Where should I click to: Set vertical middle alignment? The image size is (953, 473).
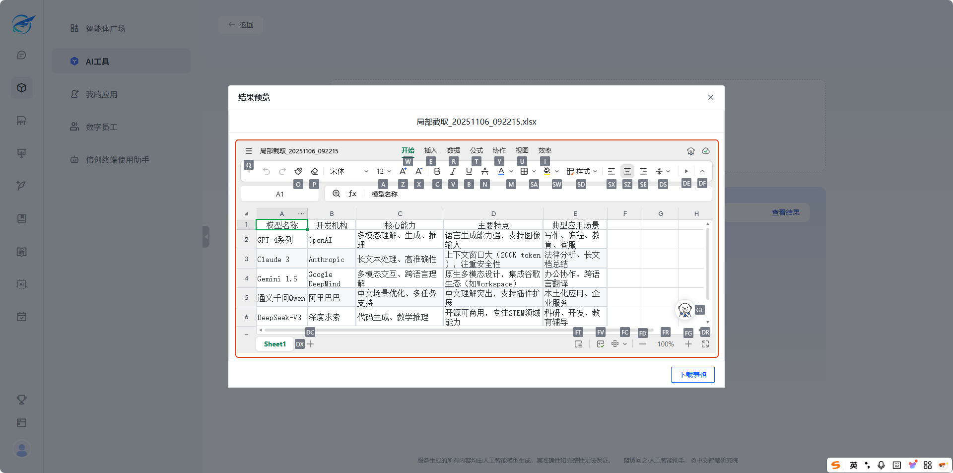click(x=659, y=171)
